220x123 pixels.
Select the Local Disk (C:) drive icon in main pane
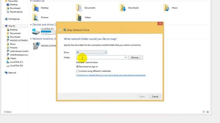pyautogui.click(x=36, y=31)
